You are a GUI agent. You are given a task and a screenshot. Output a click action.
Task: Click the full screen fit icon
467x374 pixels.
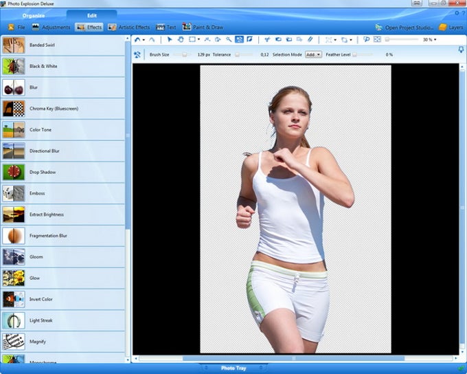pyautogui.click(x=377, y=39)
